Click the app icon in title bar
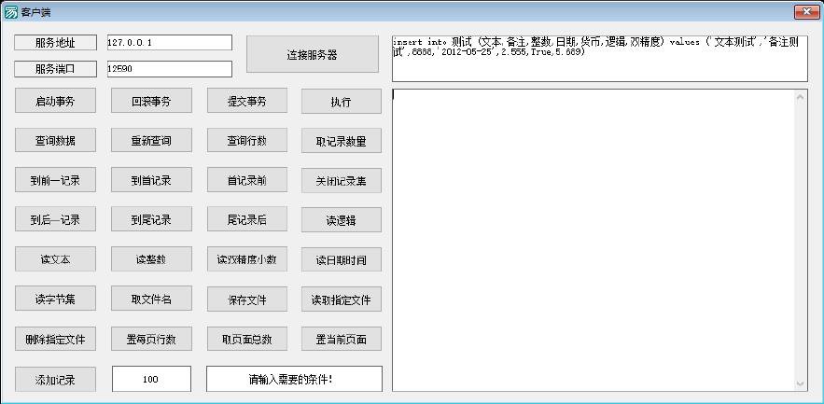 pos(11,12)
